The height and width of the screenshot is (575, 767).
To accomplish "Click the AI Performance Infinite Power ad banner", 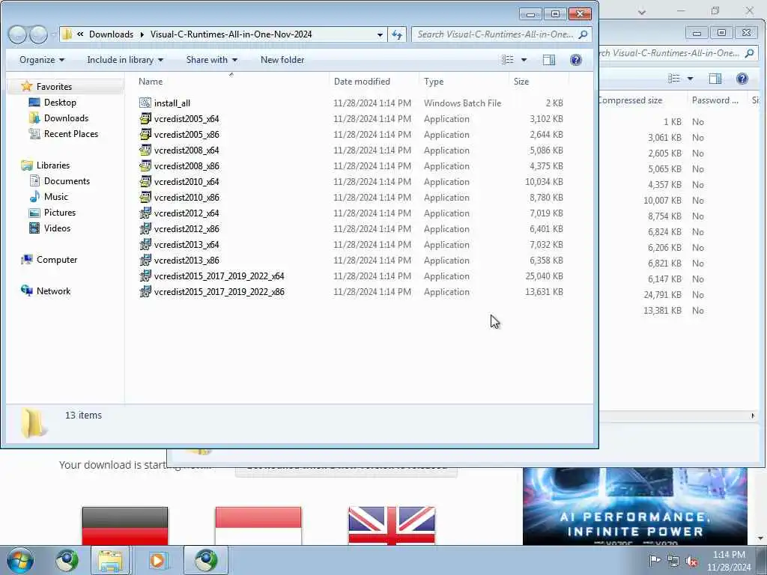I will (634, 507).
